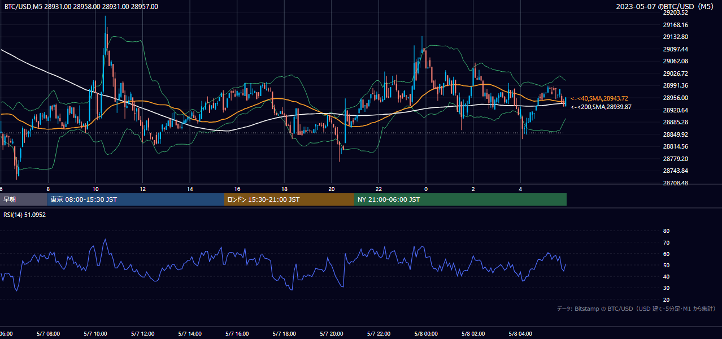The height and width of the screenshot is (339, 722).
Task: Click price axis value 29062.08
Action: click(675, 61)
